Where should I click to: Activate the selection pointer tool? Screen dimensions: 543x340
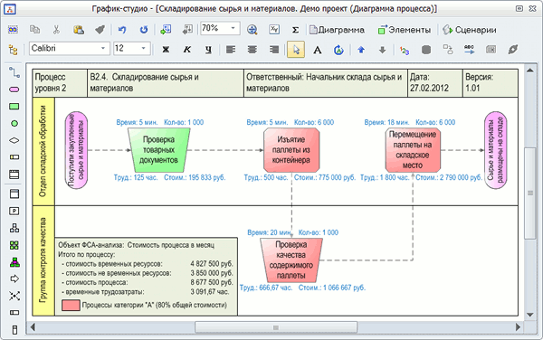[x=296, y=50]
